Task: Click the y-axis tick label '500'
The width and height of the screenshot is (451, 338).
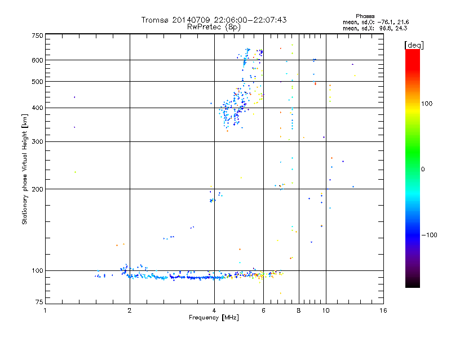Action: 37,82
